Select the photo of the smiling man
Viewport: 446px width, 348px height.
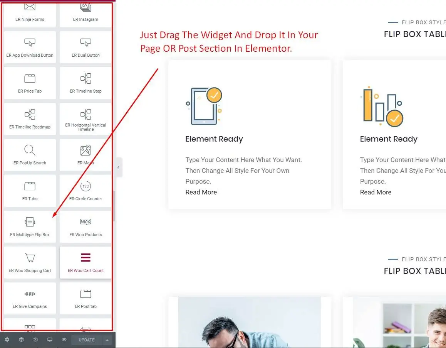coord(399,322)
